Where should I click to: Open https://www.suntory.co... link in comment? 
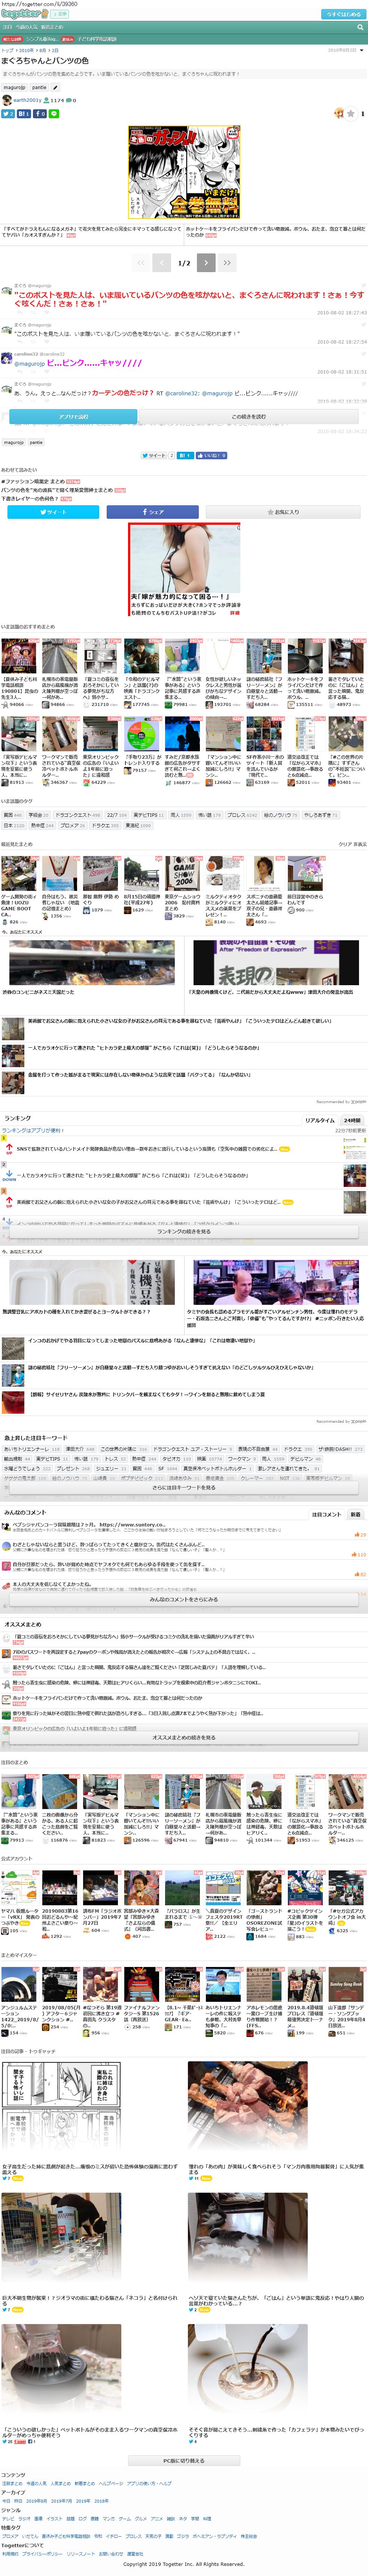coord(132,1525)
